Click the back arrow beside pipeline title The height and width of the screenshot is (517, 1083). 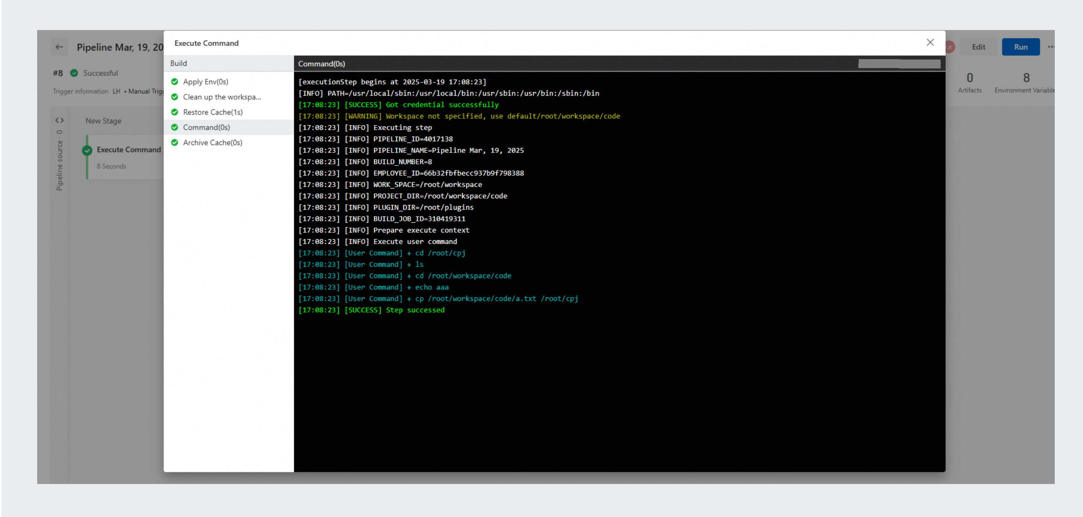59,47
